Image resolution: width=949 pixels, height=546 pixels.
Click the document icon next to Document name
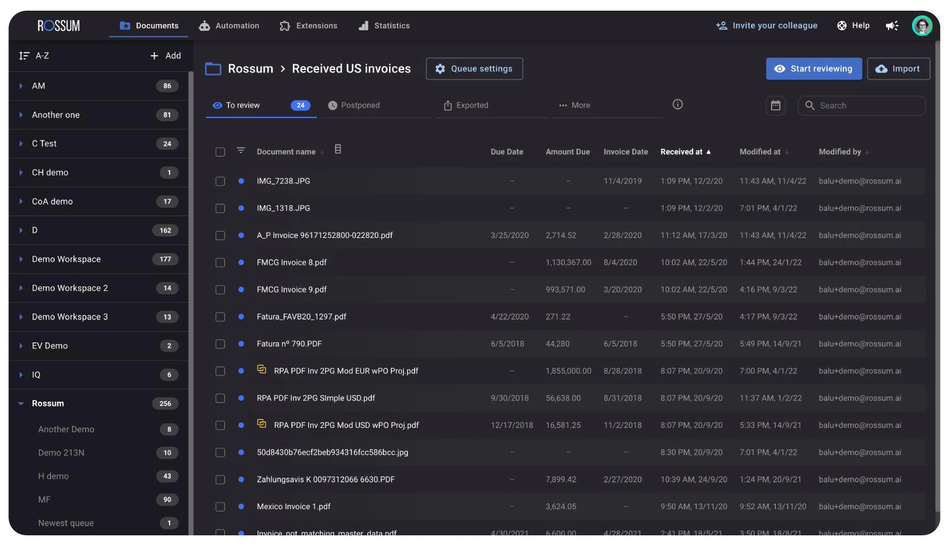pos(337,150)
